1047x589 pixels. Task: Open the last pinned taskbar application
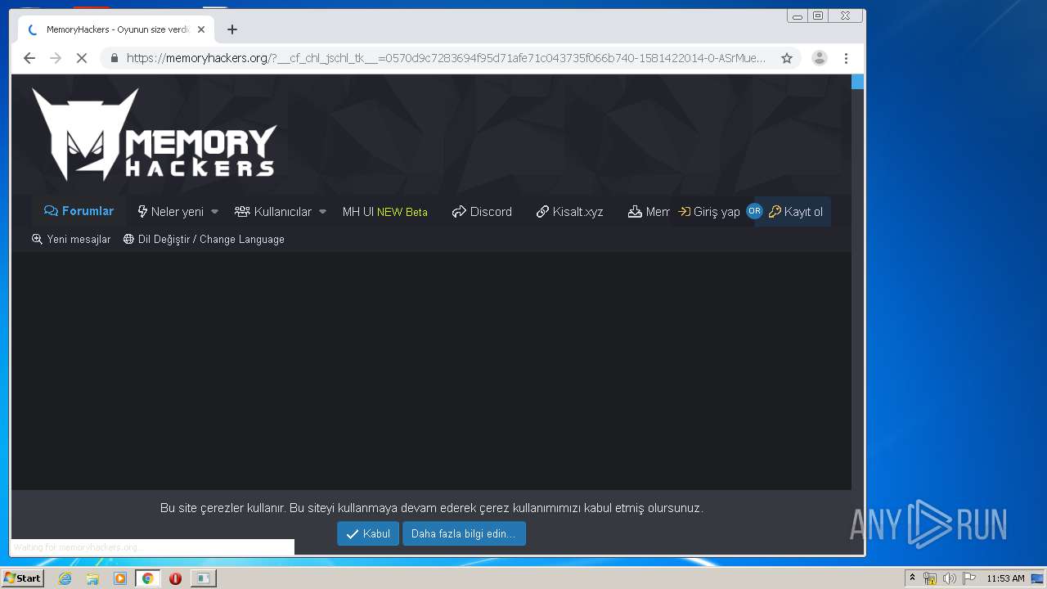click(203, 578)
